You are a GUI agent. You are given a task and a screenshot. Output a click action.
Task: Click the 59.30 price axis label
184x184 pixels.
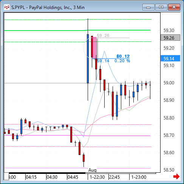point(169,31)
